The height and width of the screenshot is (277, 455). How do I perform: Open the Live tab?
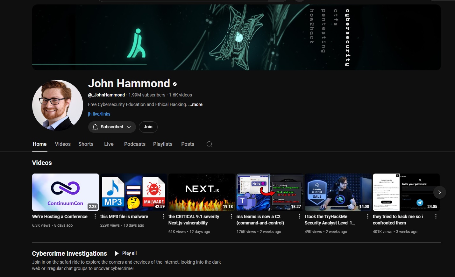(109, 144)
